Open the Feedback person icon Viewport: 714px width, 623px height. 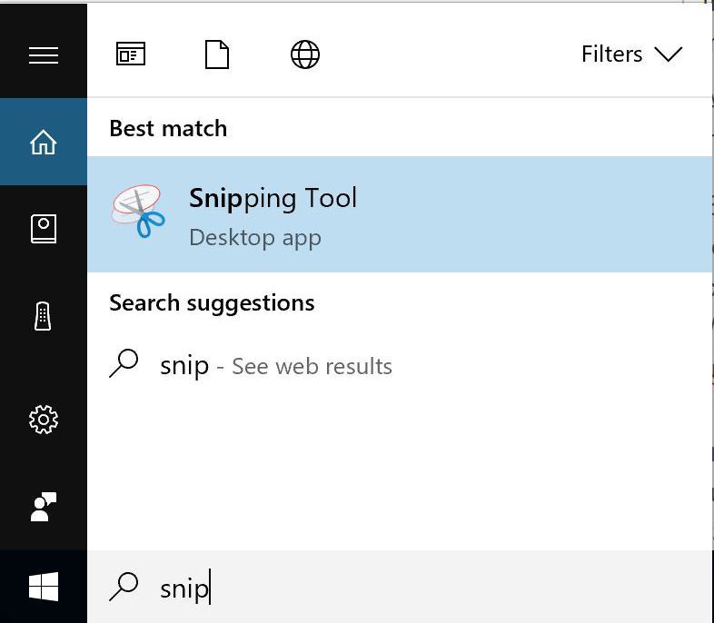click(44, 507)
